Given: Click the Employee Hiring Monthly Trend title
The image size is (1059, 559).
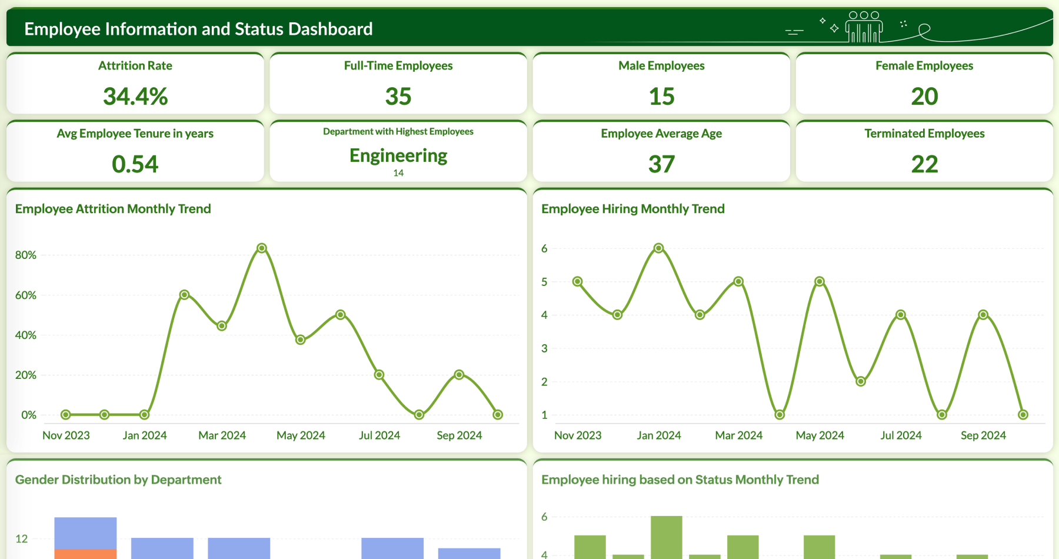Looking at the screenshot, I should [x=633, y=209].
